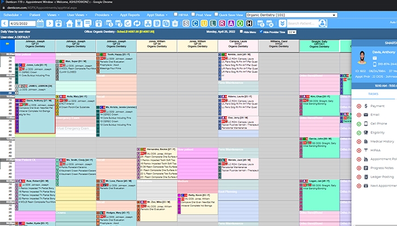Switch to one-day calendar view icon
The image size is (397, 226).
coord(109,24)
